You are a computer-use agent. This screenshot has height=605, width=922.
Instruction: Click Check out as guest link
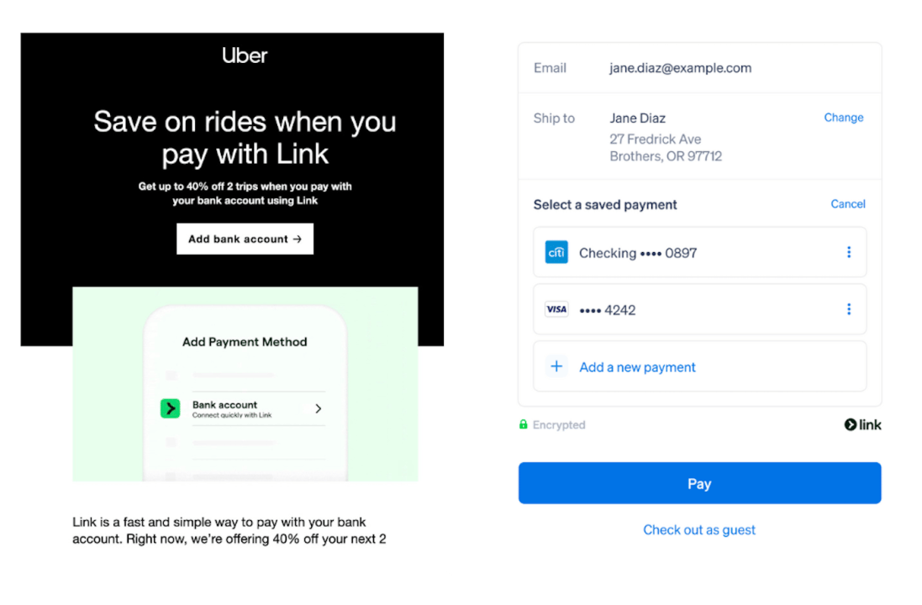(699, 529)
